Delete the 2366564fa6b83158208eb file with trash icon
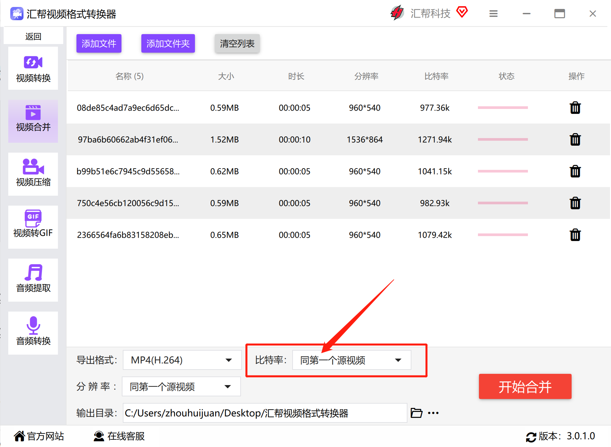The height and width of the screenshot is (447, 611). point(575,235)
